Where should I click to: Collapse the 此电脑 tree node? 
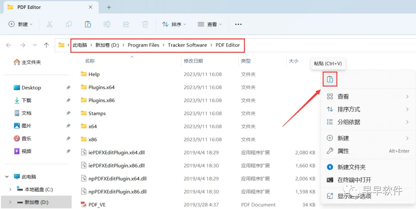[7, 177]
